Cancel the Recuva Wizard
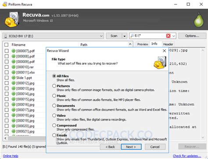Screen dimensions: 208x159 (155, 147)
